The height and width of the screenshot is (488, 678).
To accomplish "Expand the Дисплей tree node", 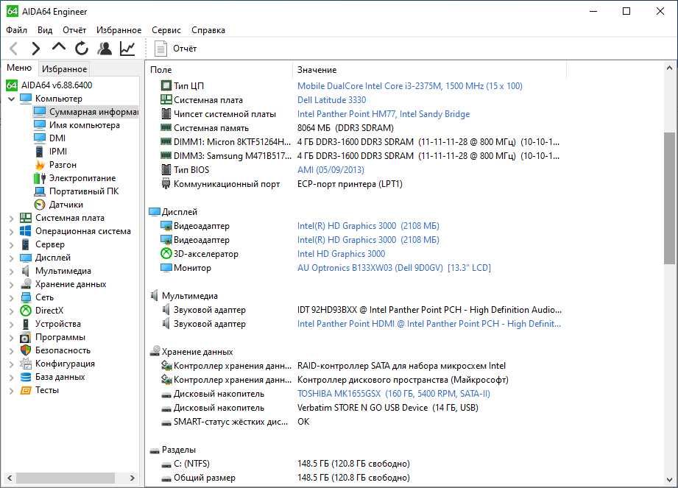I will [x=12, y=258].
